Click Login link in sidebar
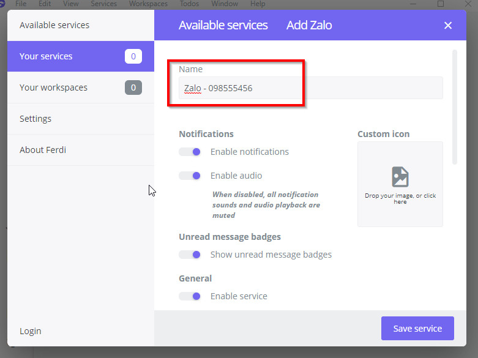The width and height of the screenshot is (478, 358). click(x=31, y=331)
